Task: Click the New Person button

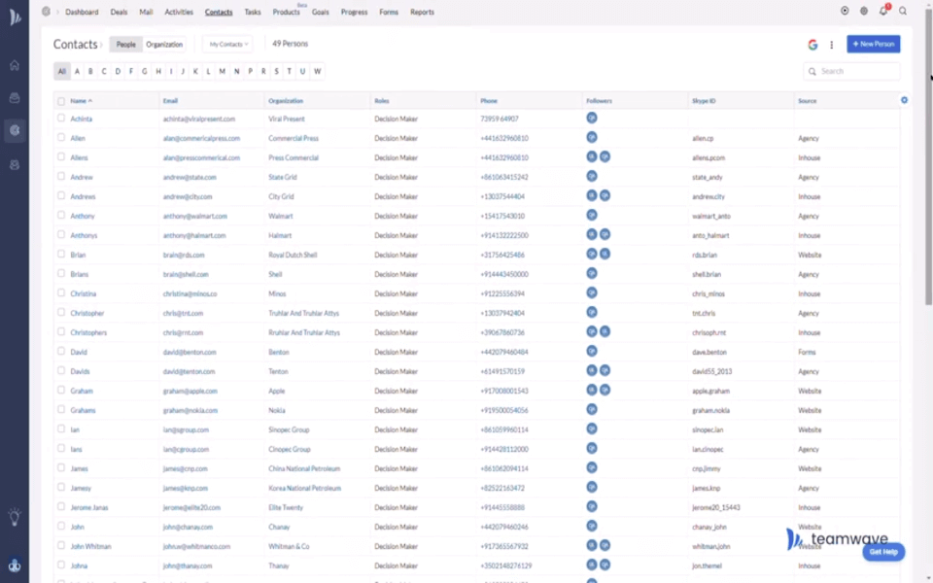Action: point(873,44)
